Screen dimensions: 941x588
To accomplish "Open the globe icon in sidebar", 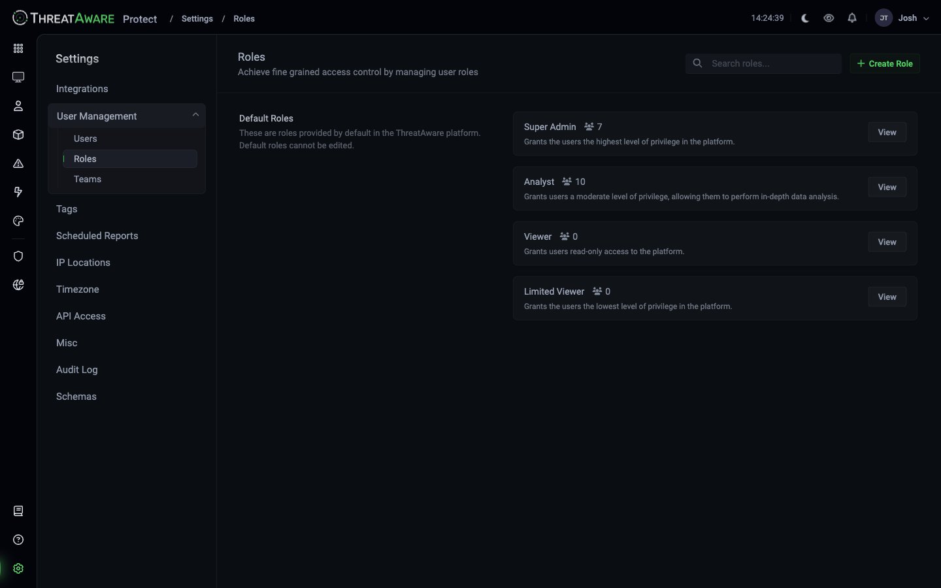I will pos(18,285).
